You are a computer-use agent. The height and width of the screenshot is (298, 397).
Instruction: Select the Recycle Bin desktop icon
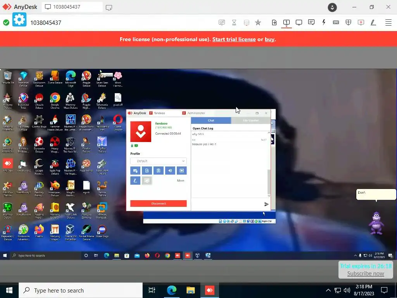point(8,77)
